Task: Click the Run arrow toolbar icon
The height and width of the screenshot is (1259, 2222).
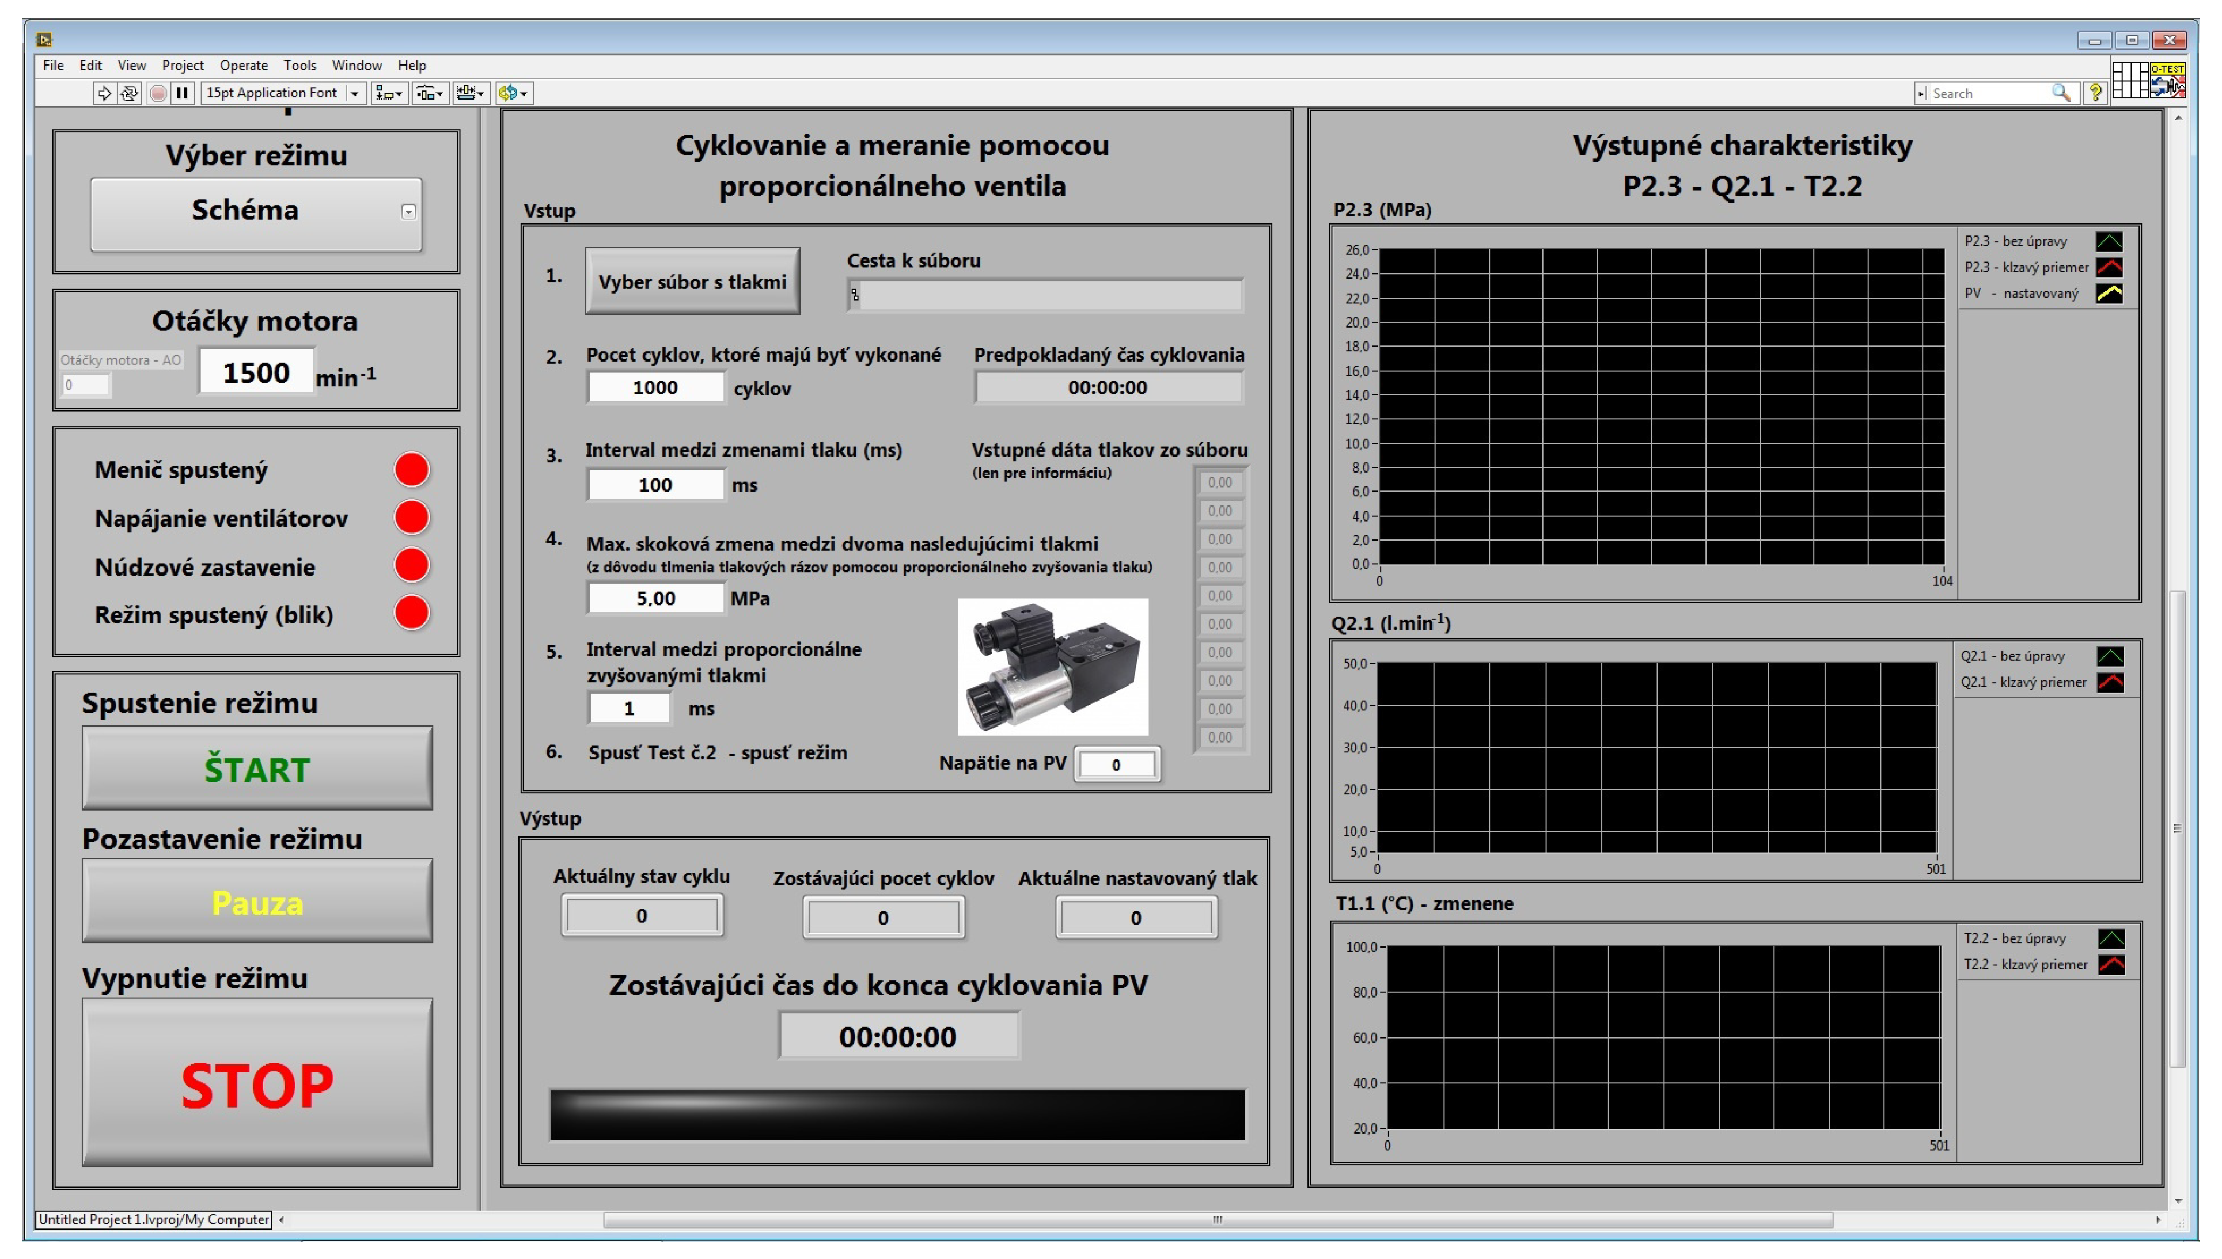Action: point(104,93)
